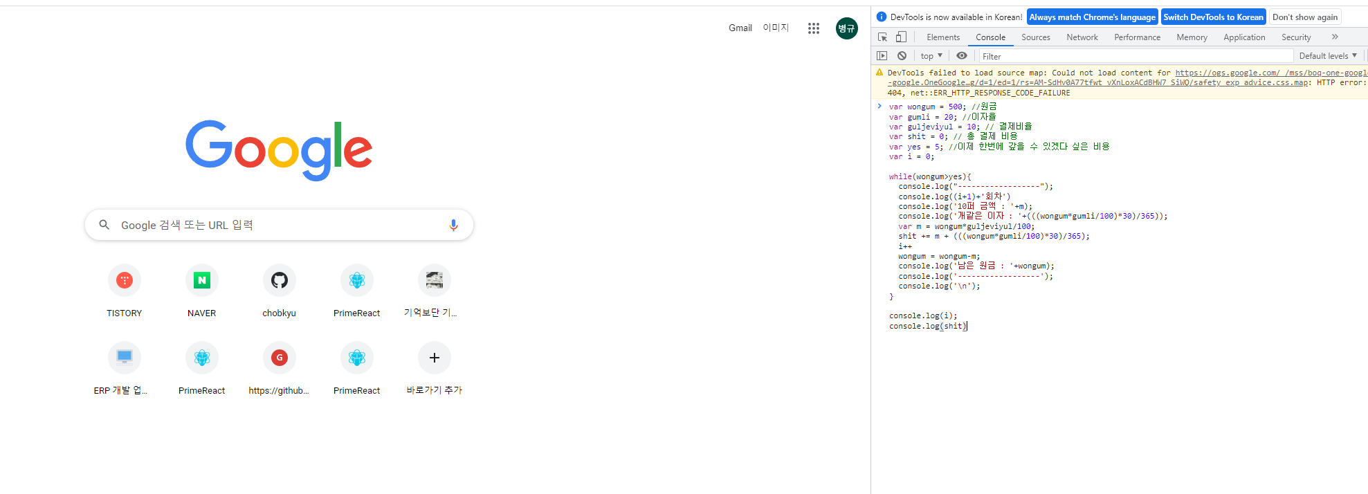The image size is (1368, 494).
Task: Click the warning icon of source map message
Action: pyautogui.click(x=879, y=72)
